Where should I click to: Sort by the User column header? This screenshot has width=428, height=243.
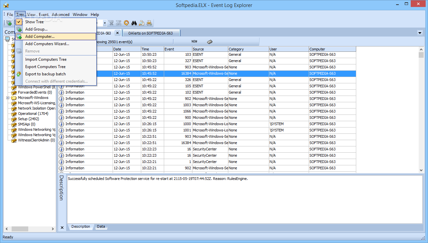(289, 49)
